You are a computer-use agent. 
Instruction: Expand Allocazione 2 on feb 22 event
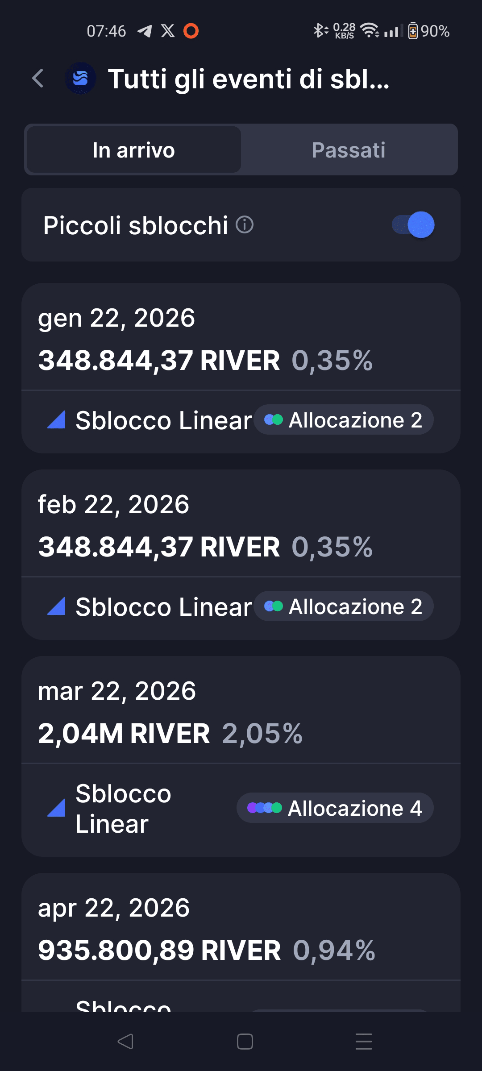click(x=344, y=606)
